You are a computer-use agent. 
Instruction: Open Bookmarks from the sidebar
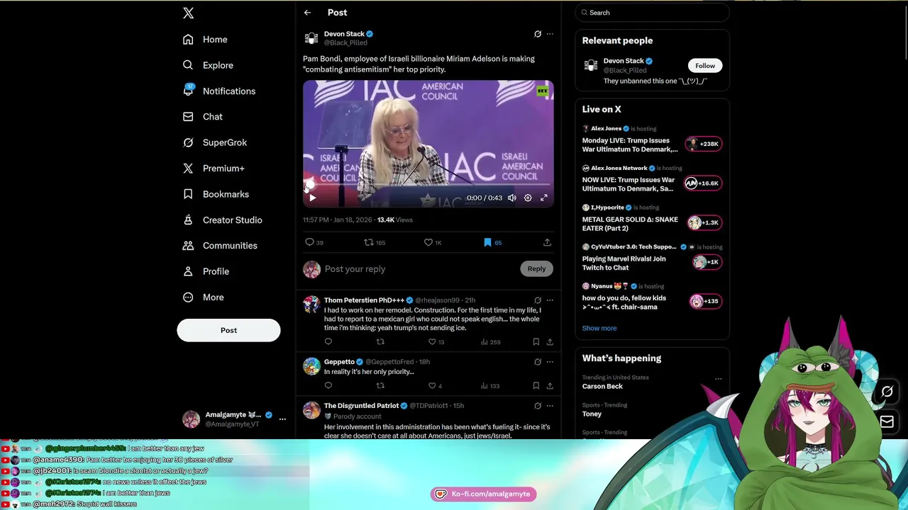[x=216, y=194]
